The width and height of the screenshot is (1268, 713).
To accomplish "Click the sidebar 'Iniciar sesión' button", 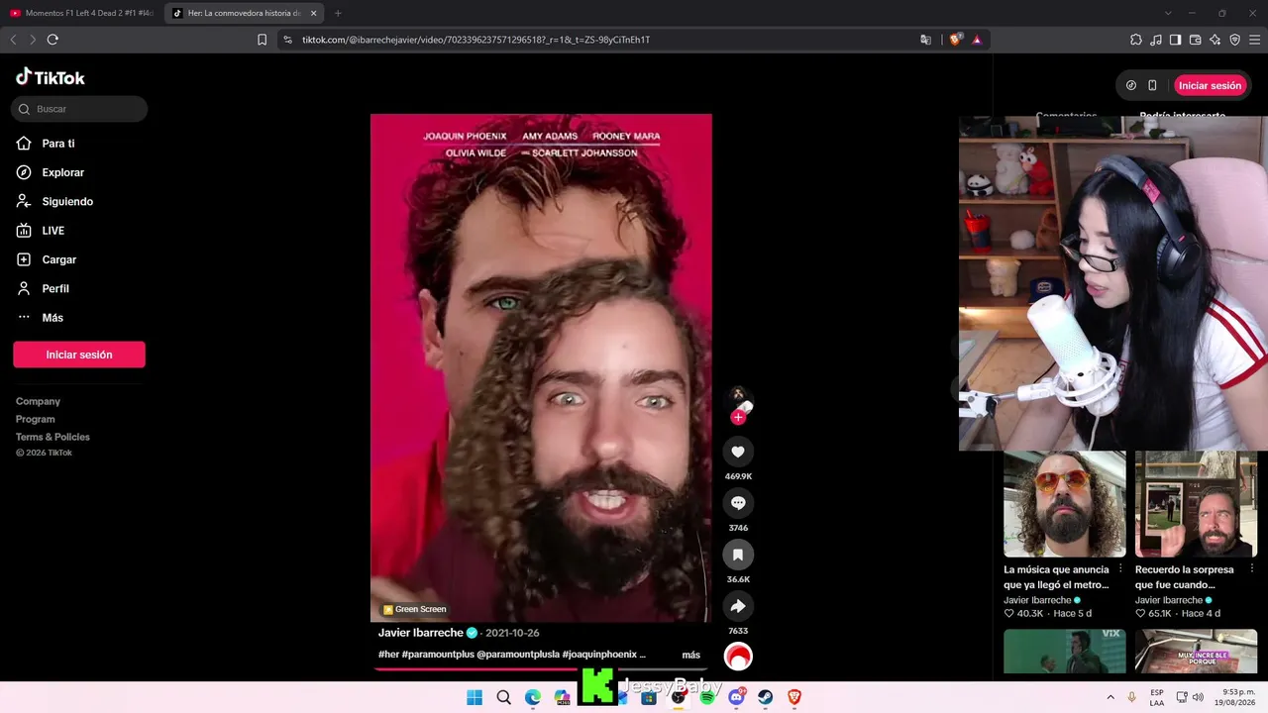I will (79, 355).
